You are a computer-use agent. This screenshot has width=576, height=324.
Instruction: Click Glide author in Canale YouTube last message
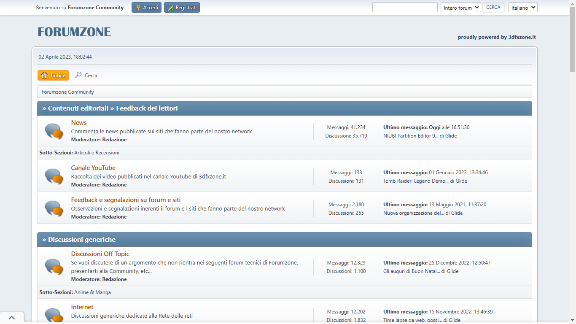point(461,181)
